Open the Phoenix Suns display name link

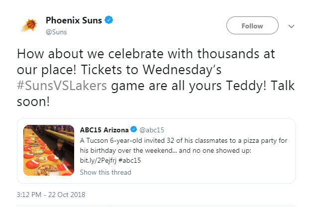click(x=74, y=20)
